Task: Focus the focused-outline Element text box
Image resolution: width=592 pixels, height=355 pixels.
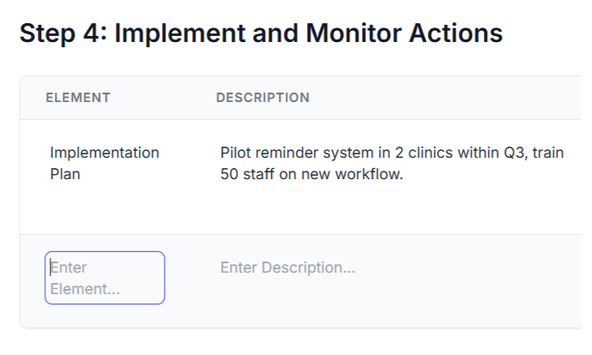Action: 105,278
